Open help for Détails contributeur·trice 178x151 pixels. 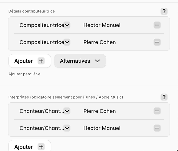coord(164,11)
